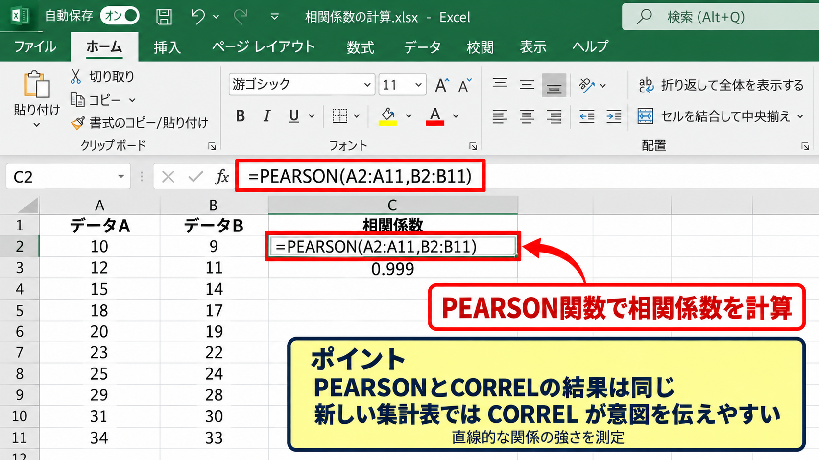Click the Paste clipboard icon
The image size is (819, 460).
[x=37, y=84]
